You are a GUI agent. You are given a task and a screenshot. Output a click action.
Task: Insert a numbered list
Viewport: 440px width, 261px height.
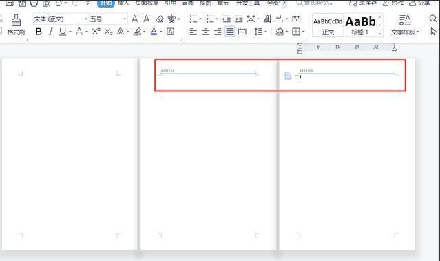click(209, 19)
